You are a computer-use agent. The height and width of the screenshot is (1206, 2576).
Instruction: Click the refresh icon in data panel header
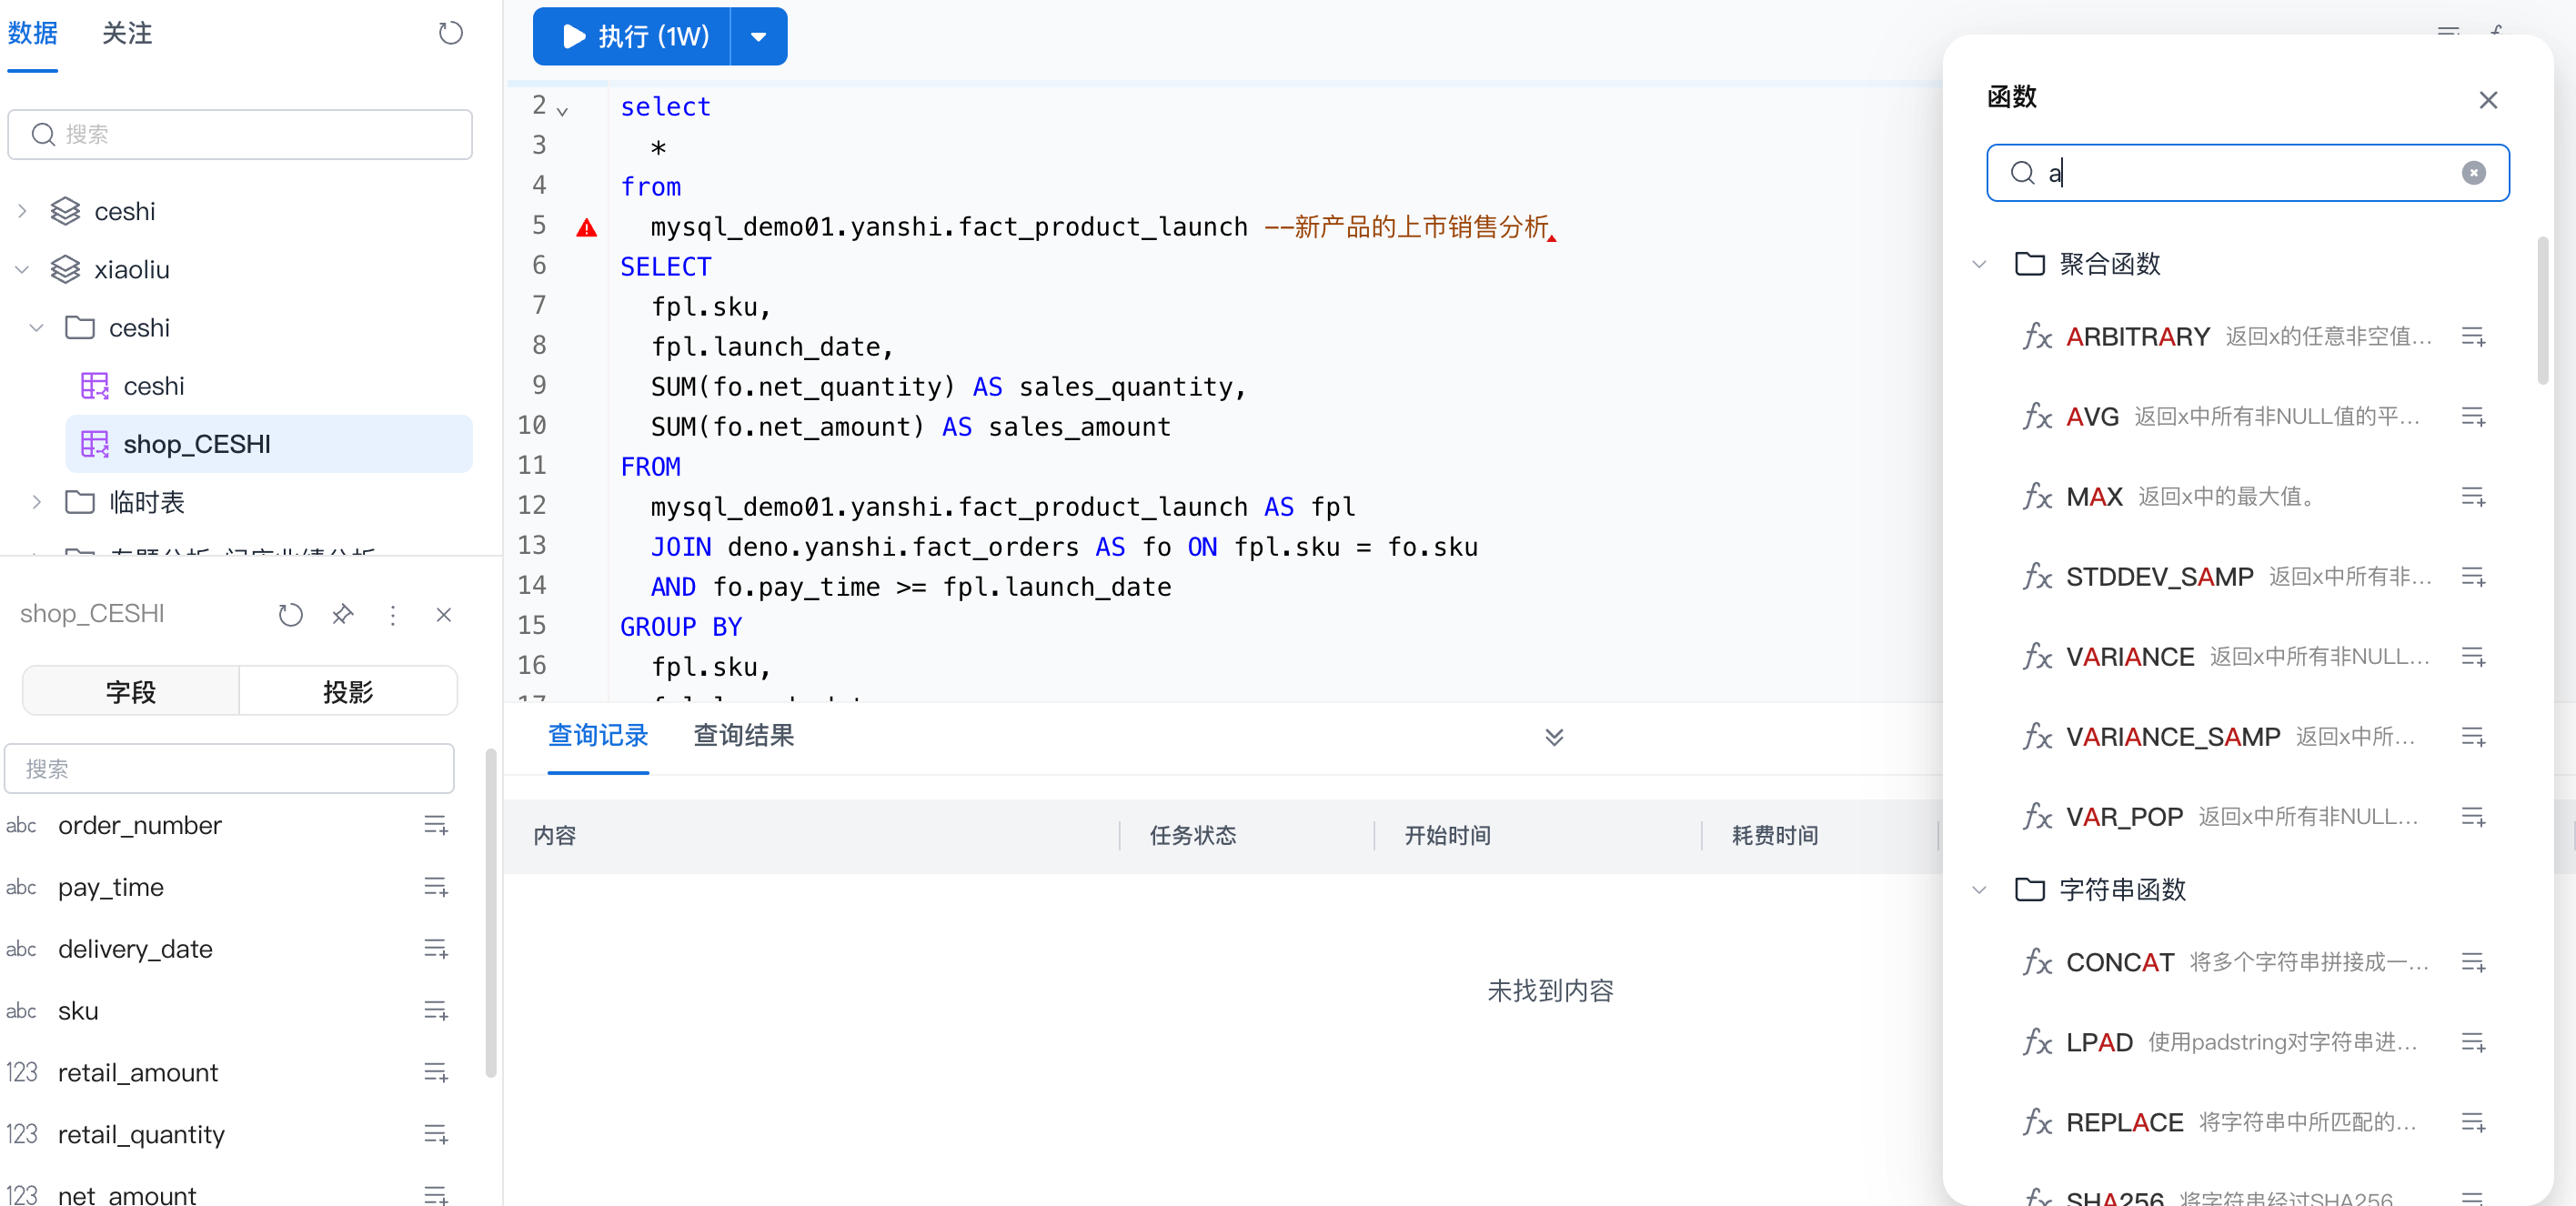[x=450, y=33]
